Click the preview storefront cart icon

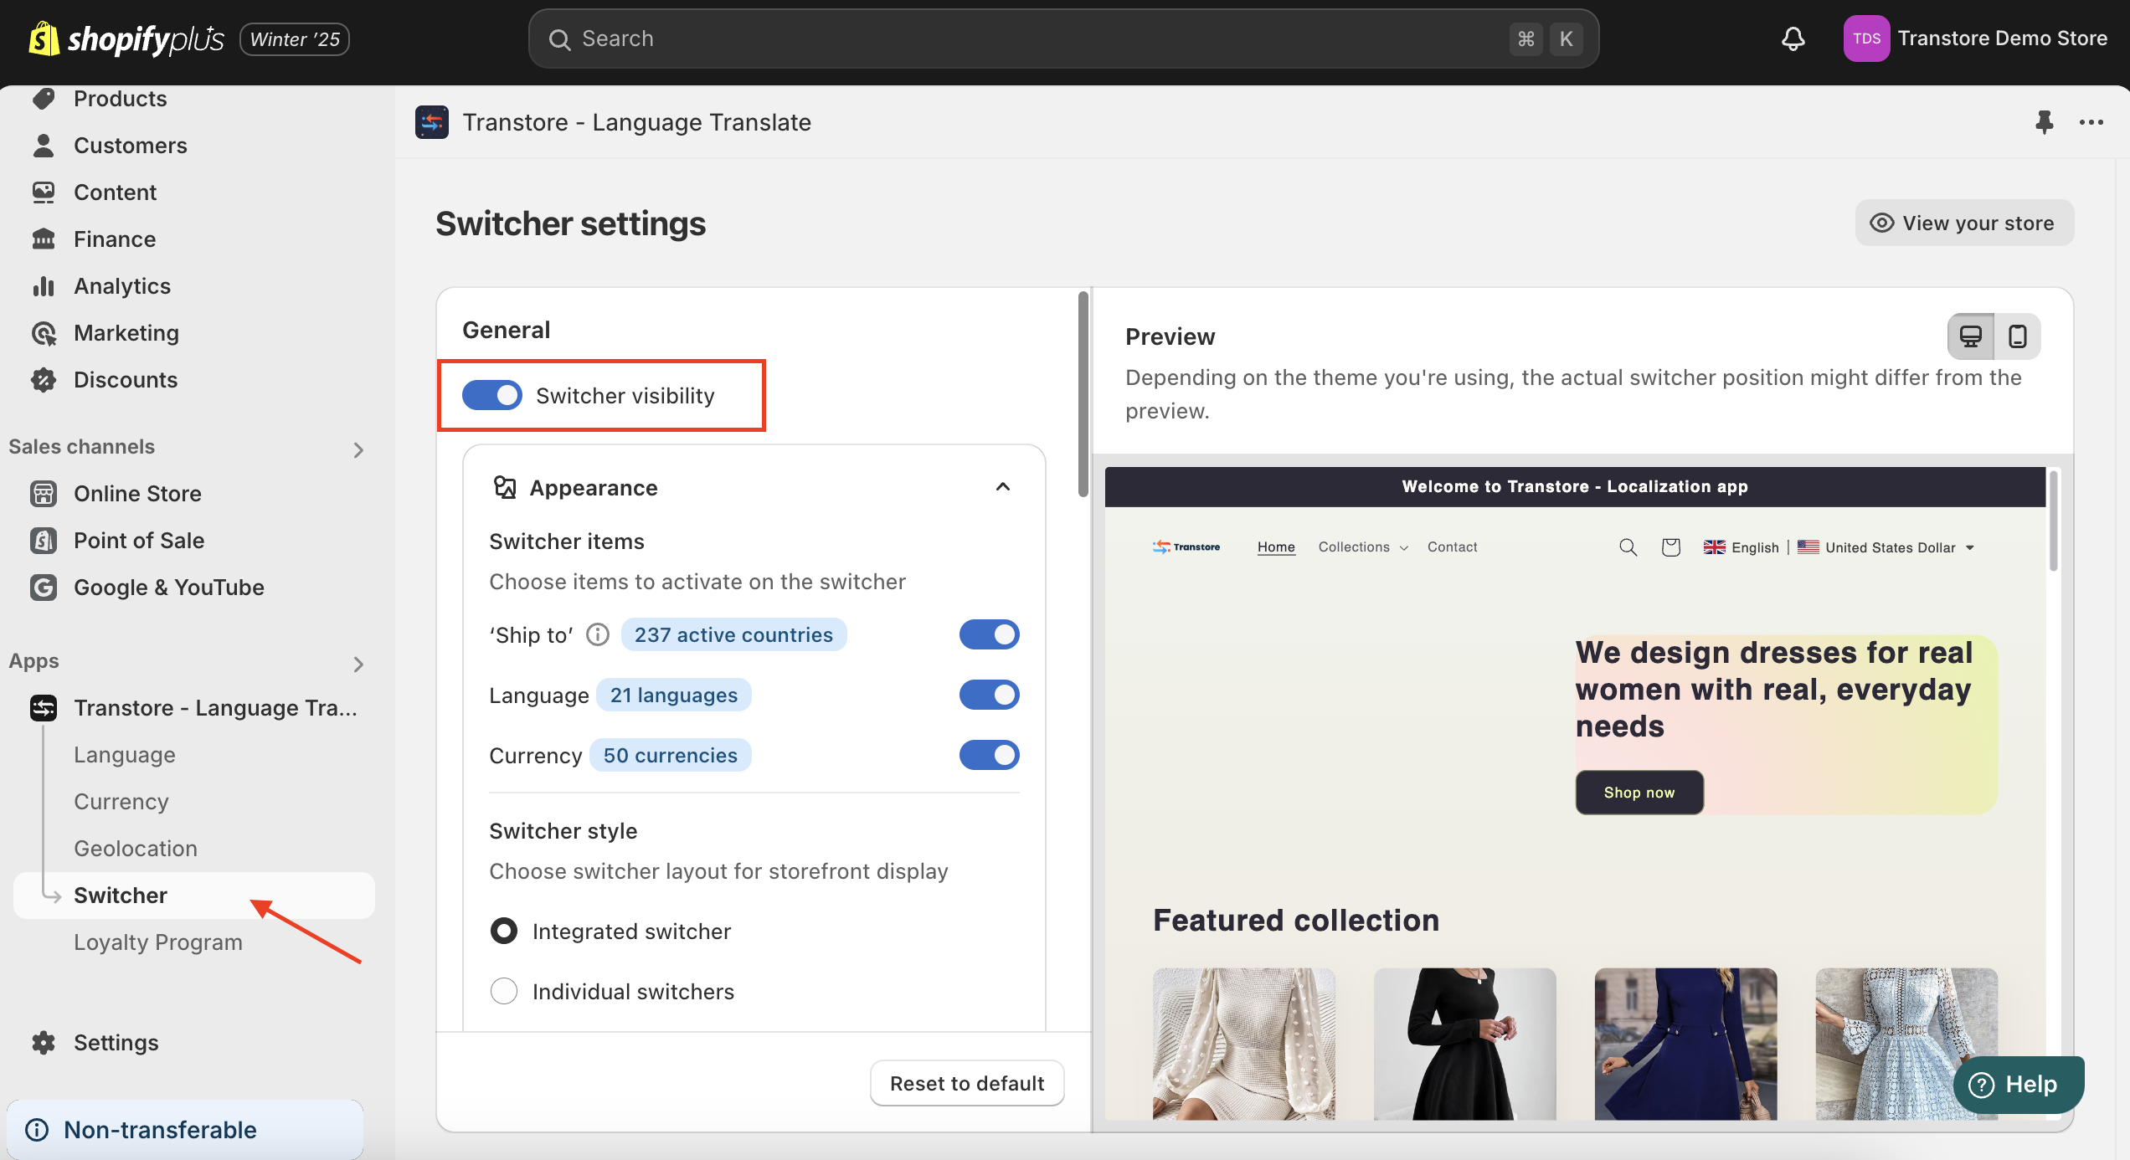point(1670,547)
